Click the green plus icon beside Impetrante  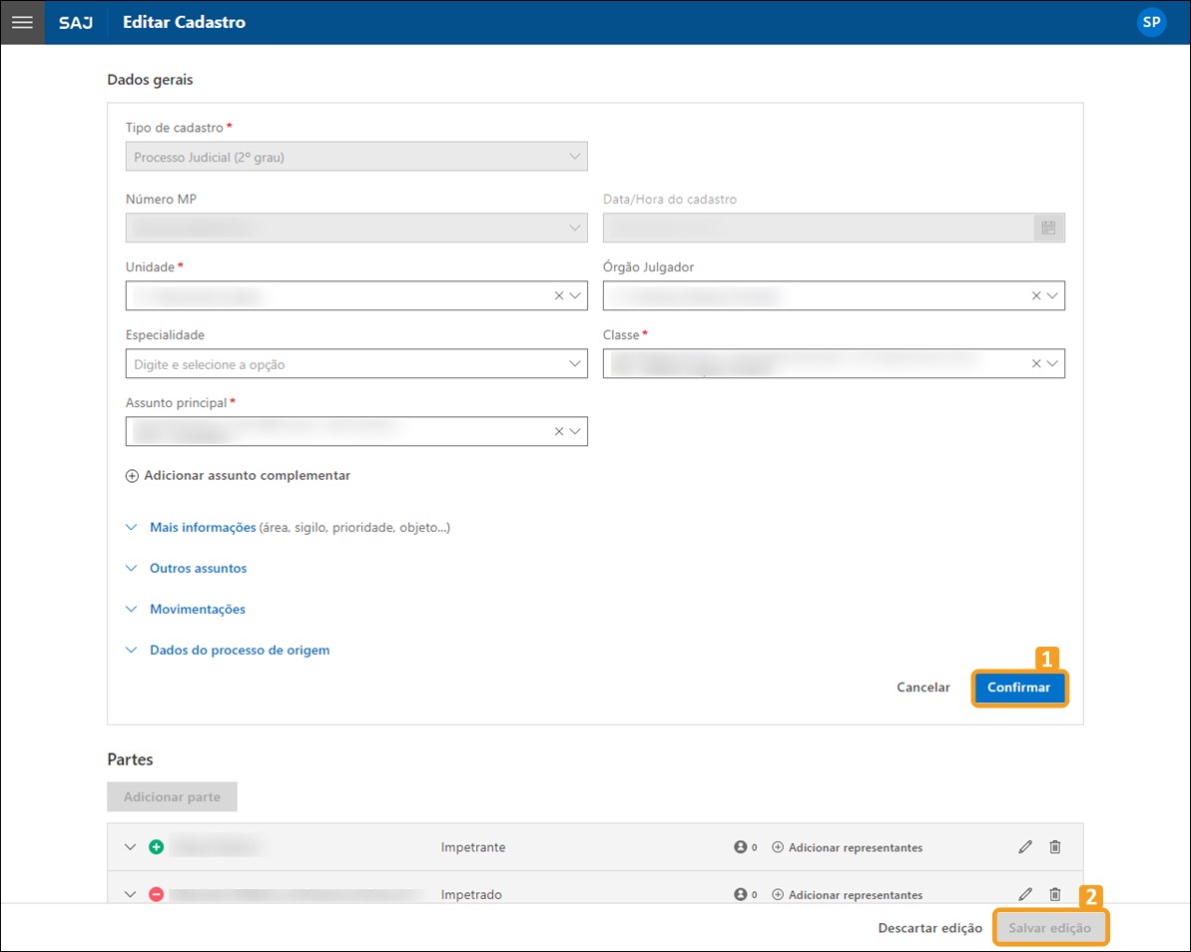coord(156,847)
